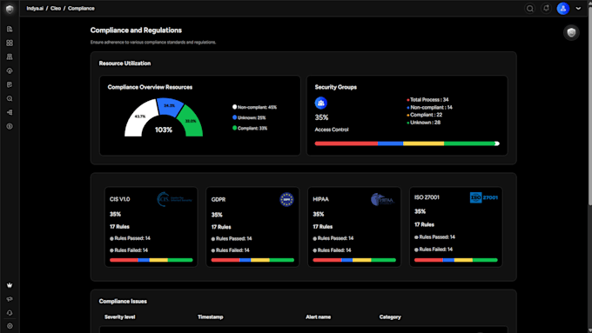Open the settings gear at the sidebar bottom
Viewport: 592px width, 333px height.
pos(10,326)
